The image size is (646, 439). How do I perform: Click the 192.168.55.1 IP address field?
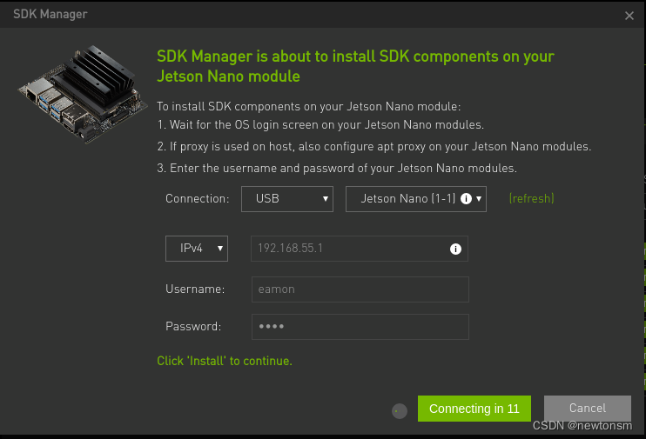pos(360,249)
